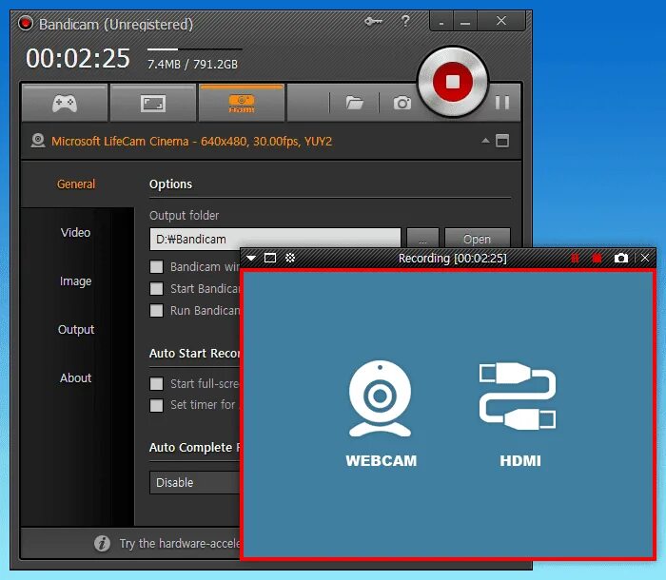Toggle the 'Bandicam win...' checkbox
Screen dimensions: 666x580
[156, 266]
